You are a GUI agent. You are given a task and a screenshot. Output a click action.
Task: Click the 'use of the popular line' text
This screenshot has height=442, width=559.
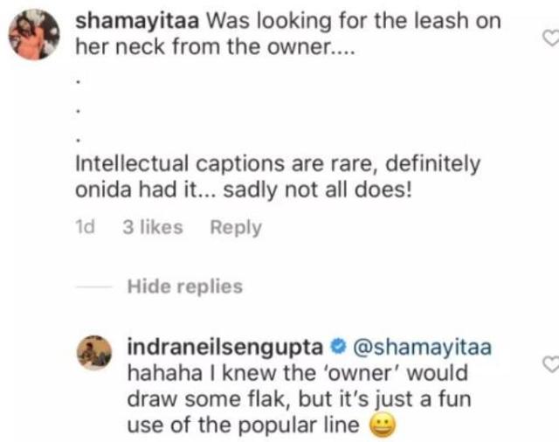coord(246,426)
